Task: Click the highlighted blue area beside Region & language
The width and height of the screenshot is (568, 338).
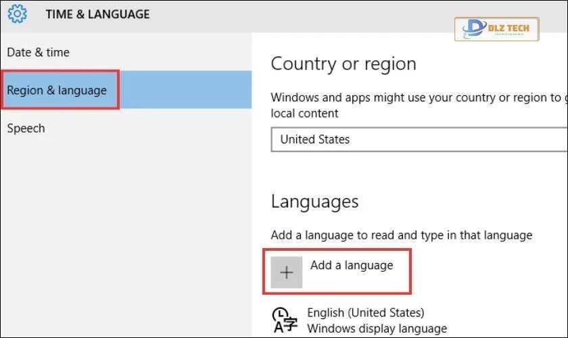Action: (186, 90)
